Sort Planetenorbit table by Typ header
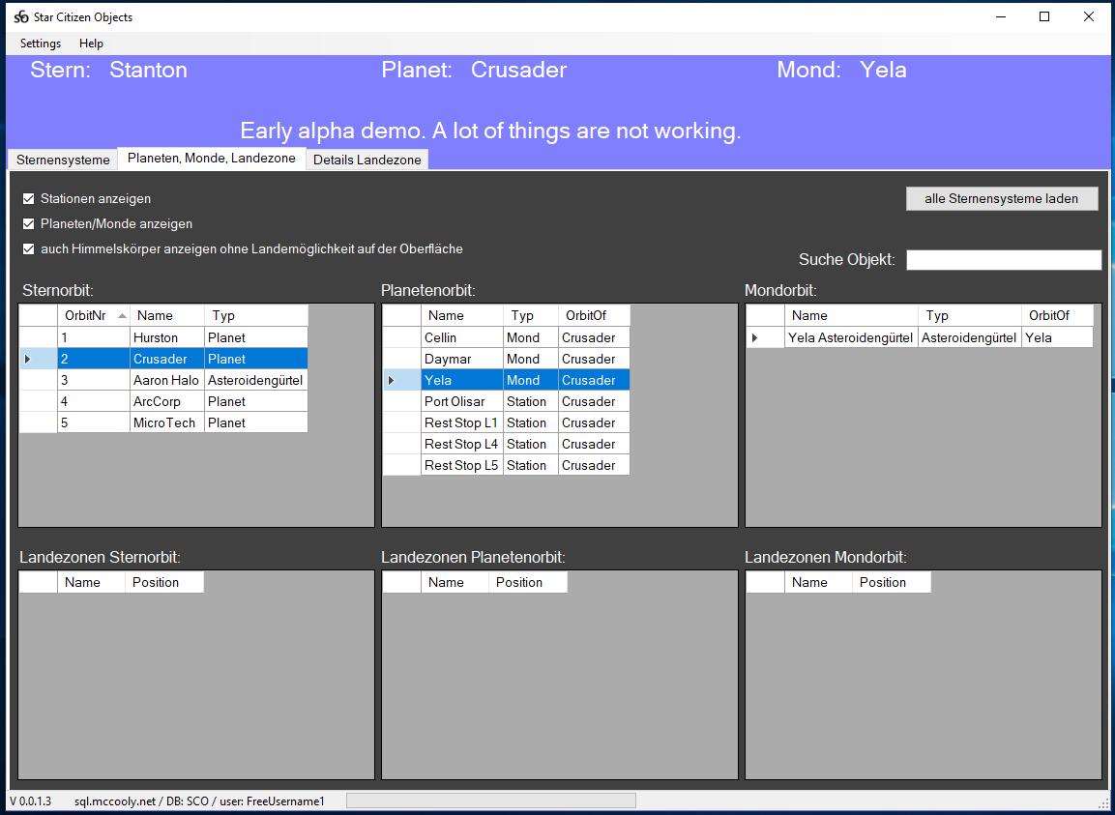Screen dimensions: 1115x815 point(531,316)
